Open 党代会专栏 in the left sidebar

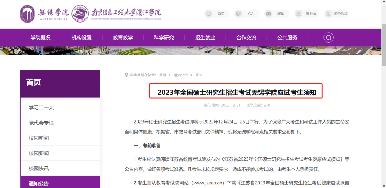coord(41,123)
